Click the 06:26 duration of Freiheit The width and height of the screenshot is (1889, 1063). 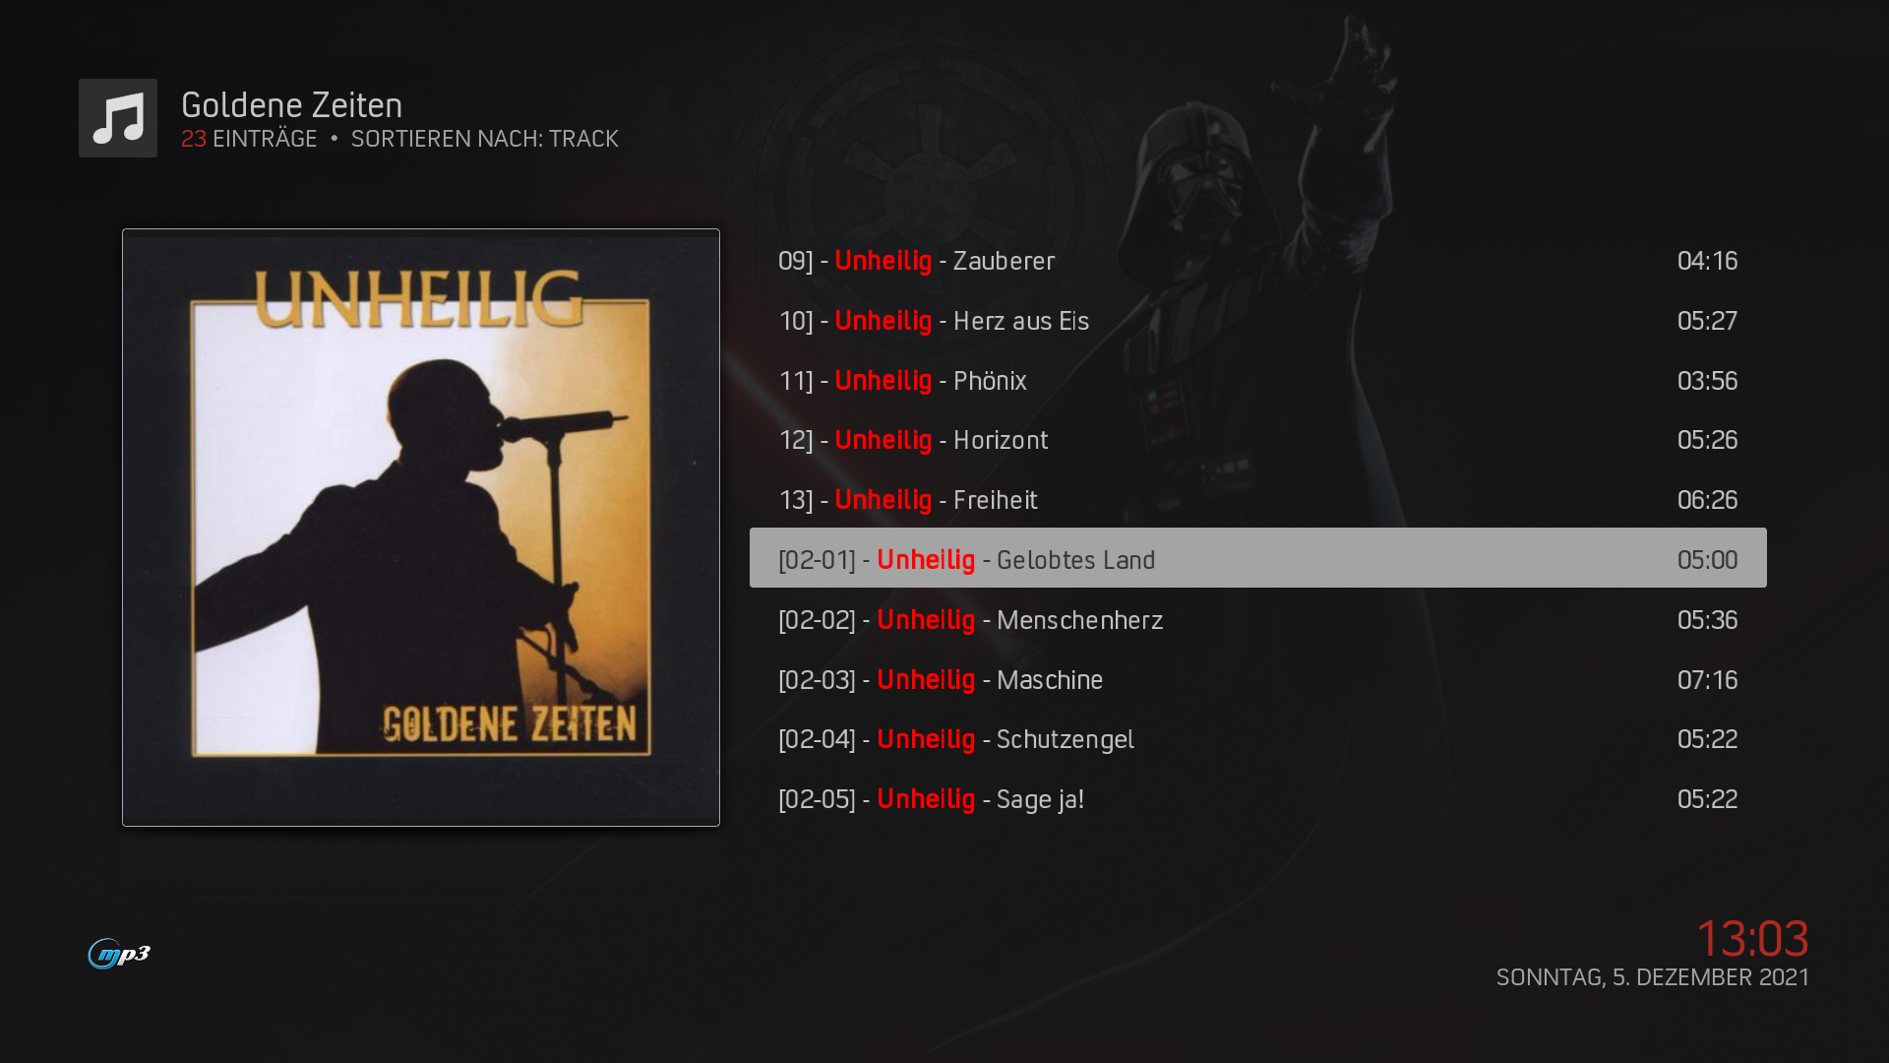[x=1707, y=500]
